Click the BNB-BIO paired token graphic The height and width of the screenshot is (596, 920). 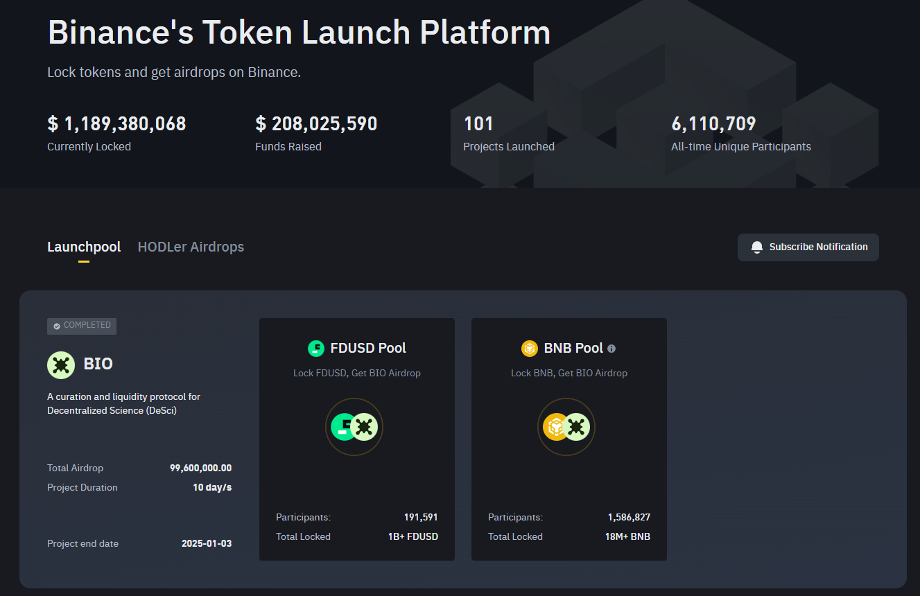(566, 427)
